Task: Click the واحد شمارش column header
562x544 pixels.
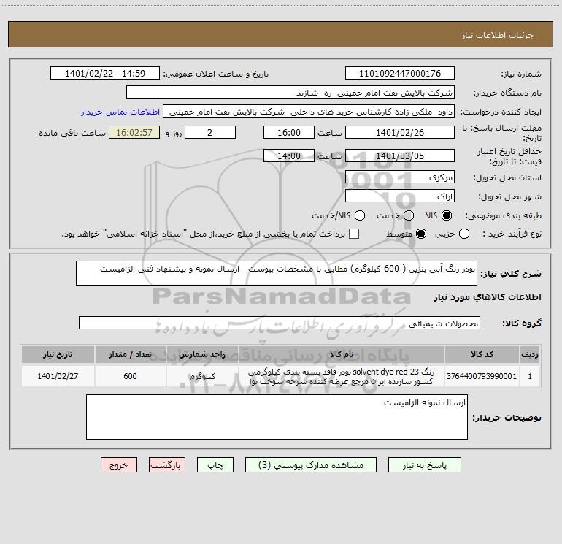Action: 202,355
